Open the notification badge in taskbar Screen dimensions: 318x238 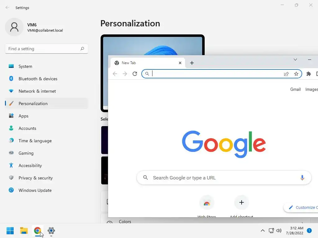pyautogui.click(x=309, y=231)
